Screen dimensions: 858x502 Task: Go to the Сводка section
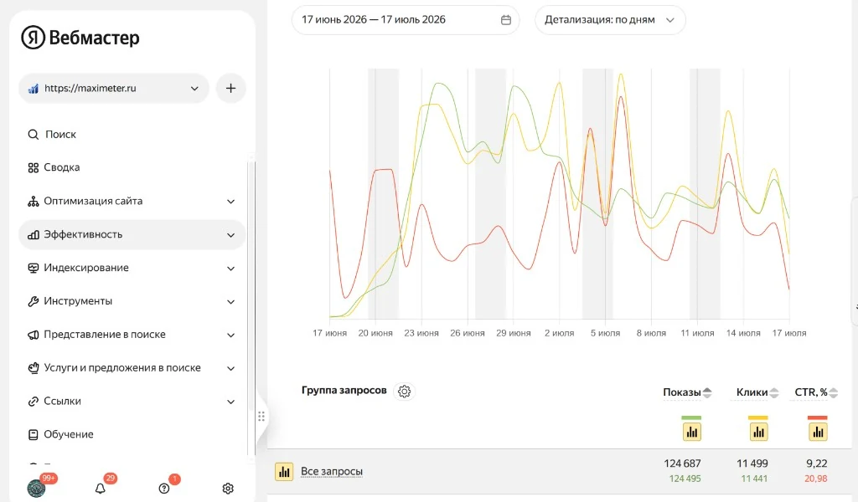point(61,167)
